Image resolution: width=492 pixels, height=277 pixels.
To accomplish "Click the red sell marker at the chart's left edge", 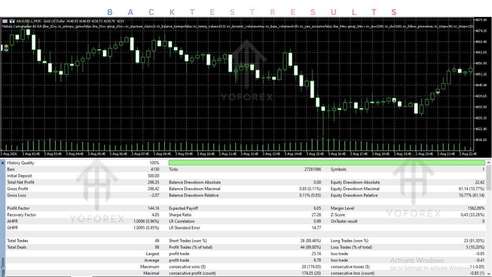I will click(6, 46).
